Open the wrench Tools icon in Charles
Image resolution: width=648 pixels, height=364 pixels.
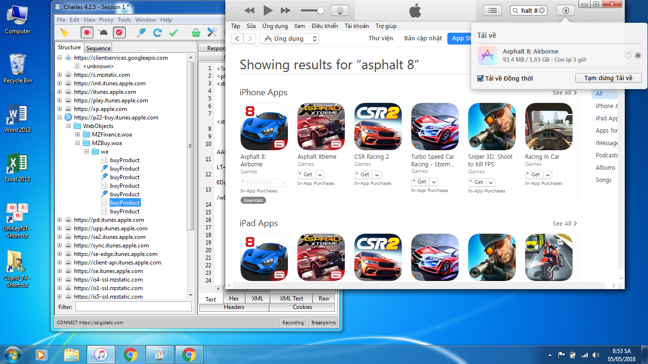212,33
